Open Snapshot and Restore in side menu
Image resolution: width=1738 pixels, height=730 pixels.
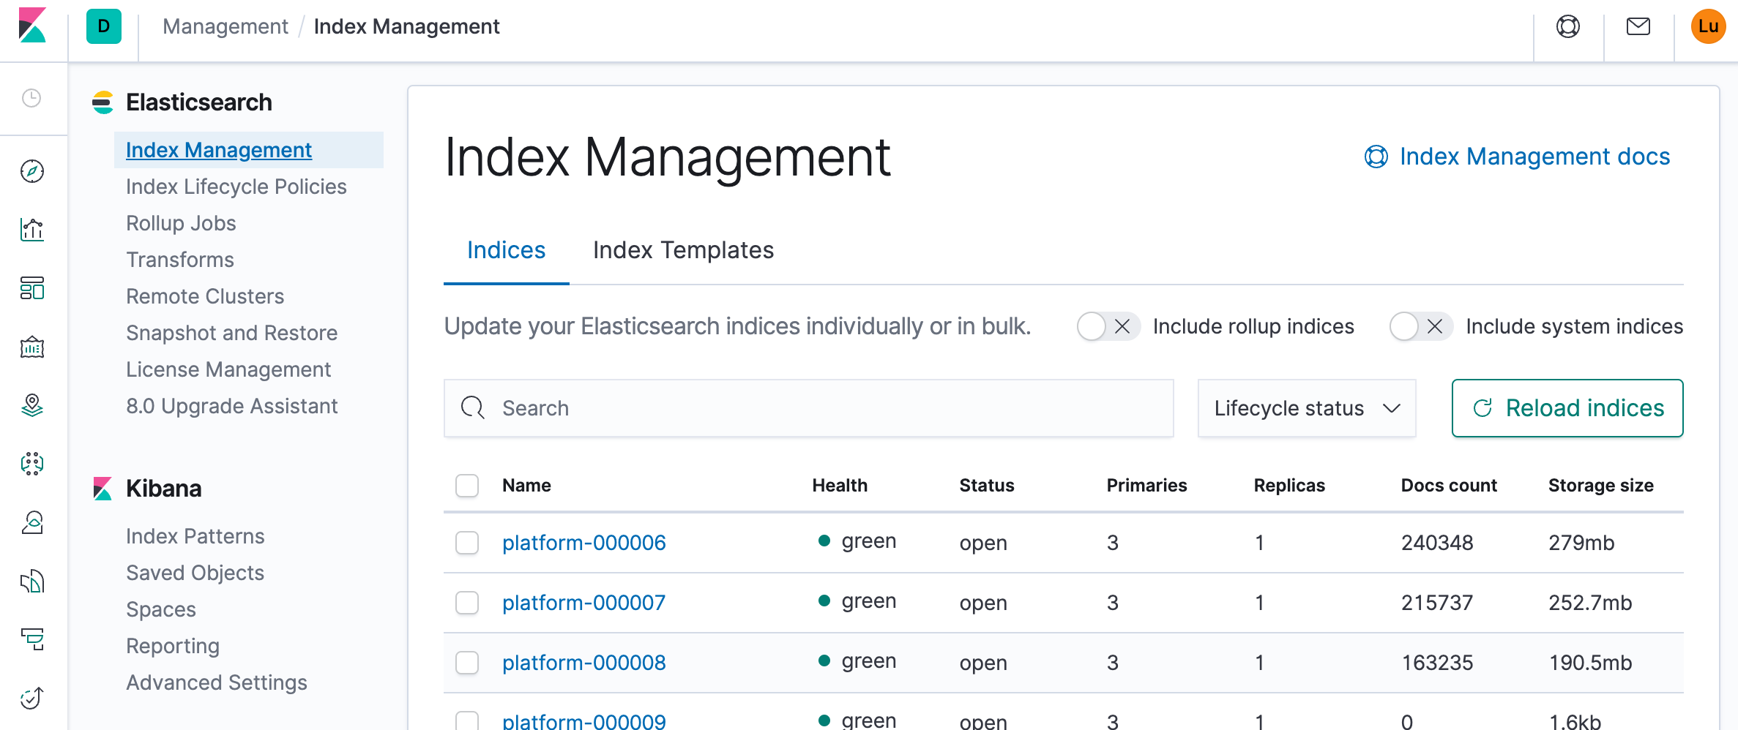coord(232,333)
